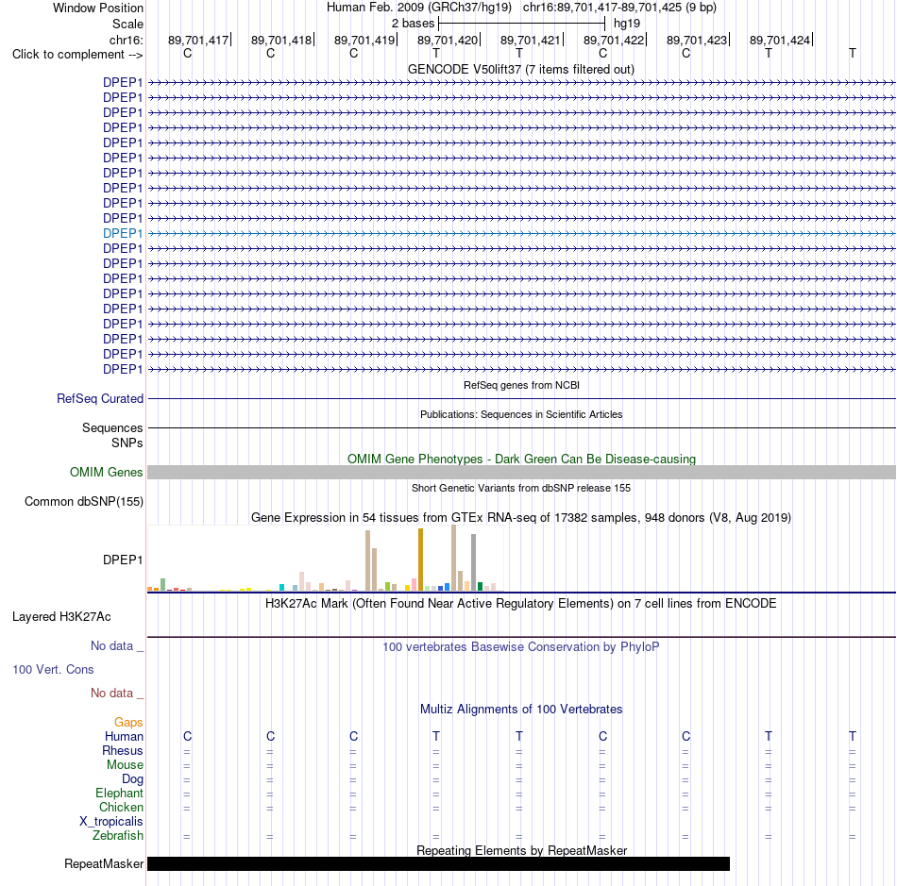Image resolution: width=897 pixels, height=886 pixels.
Task: Click DPEP1 label beside GTEx expression chart
Action: point(123,560)
